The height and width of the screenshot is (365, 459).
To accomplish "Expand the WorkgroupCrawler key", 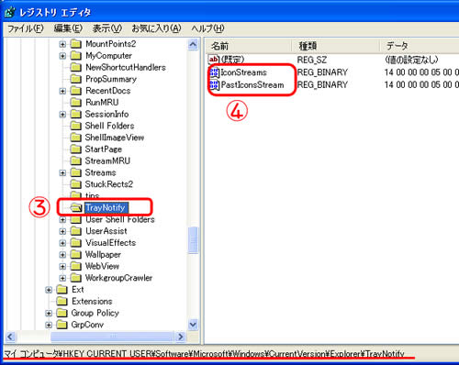I will [x=62, y=278].
